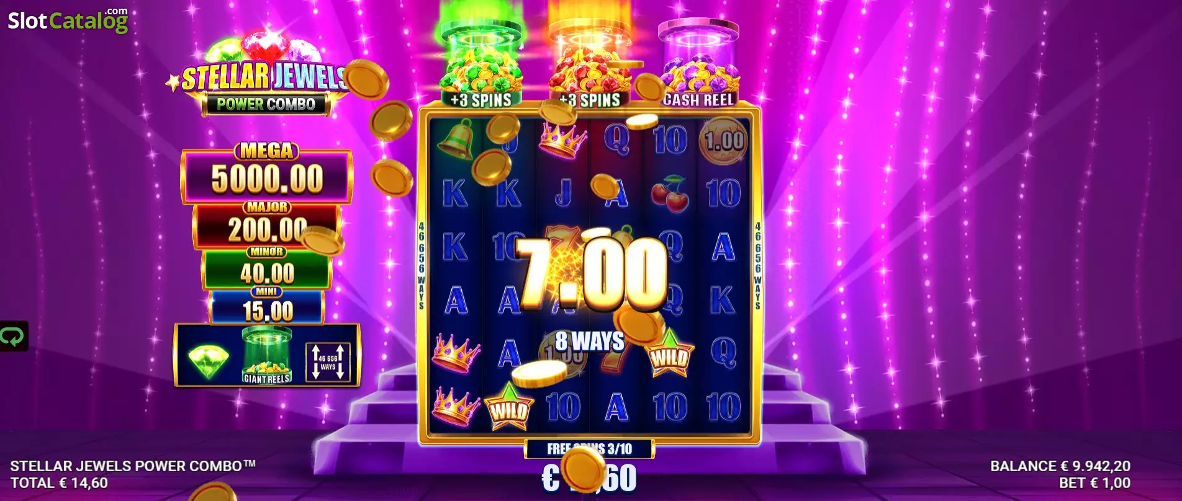This screenshot has height=501, width=1182.
Task: Click the green diamond jewel icon
Action: pyautogui.click(x=208, y=360)
